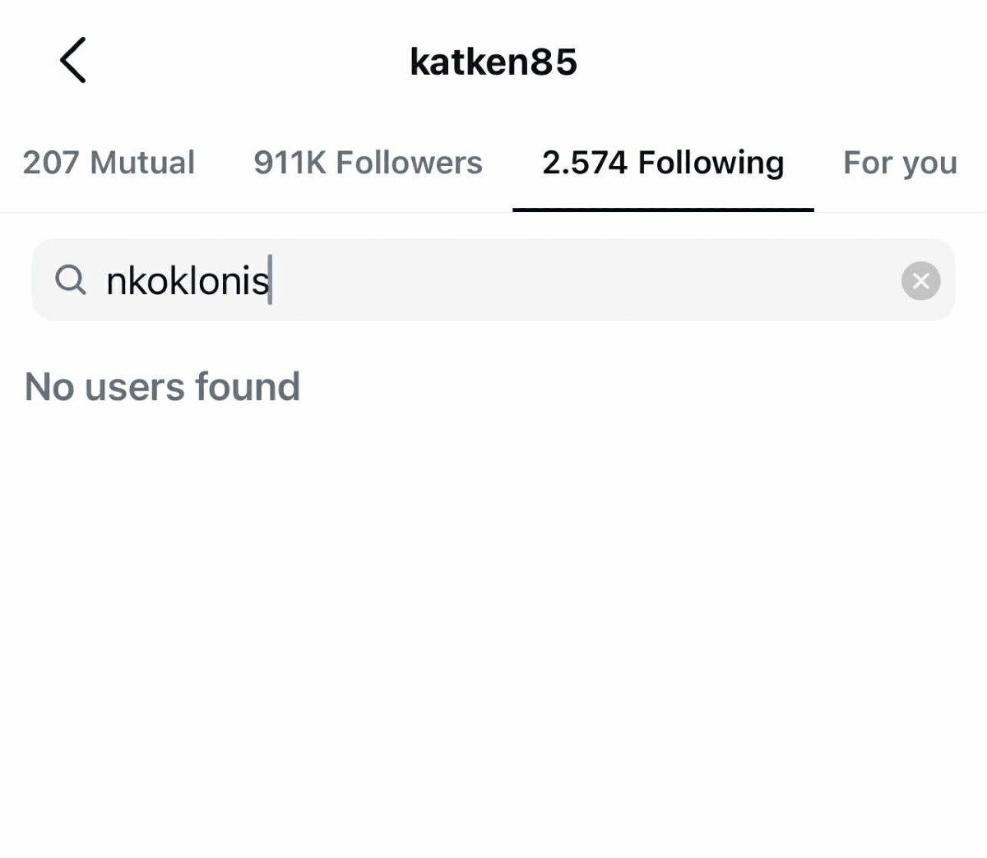Screen dimensions: 987x858
Task: Click the typed text nkoklonis
Action: (188, 281)
